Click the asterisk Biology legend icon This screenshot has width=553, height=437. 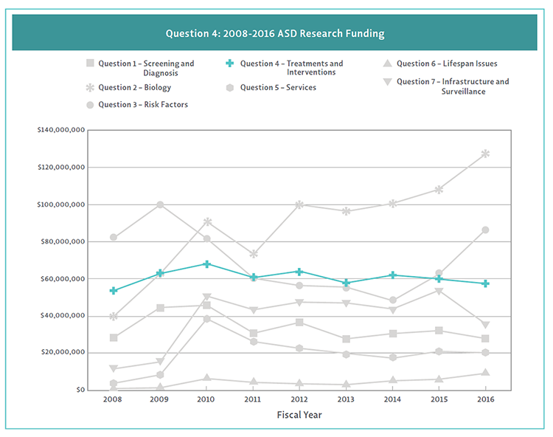pos(91,88)
